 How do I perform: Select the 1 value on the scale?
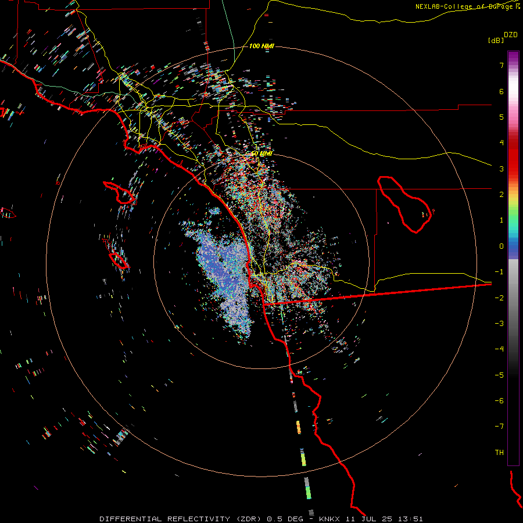pos(501,220)
